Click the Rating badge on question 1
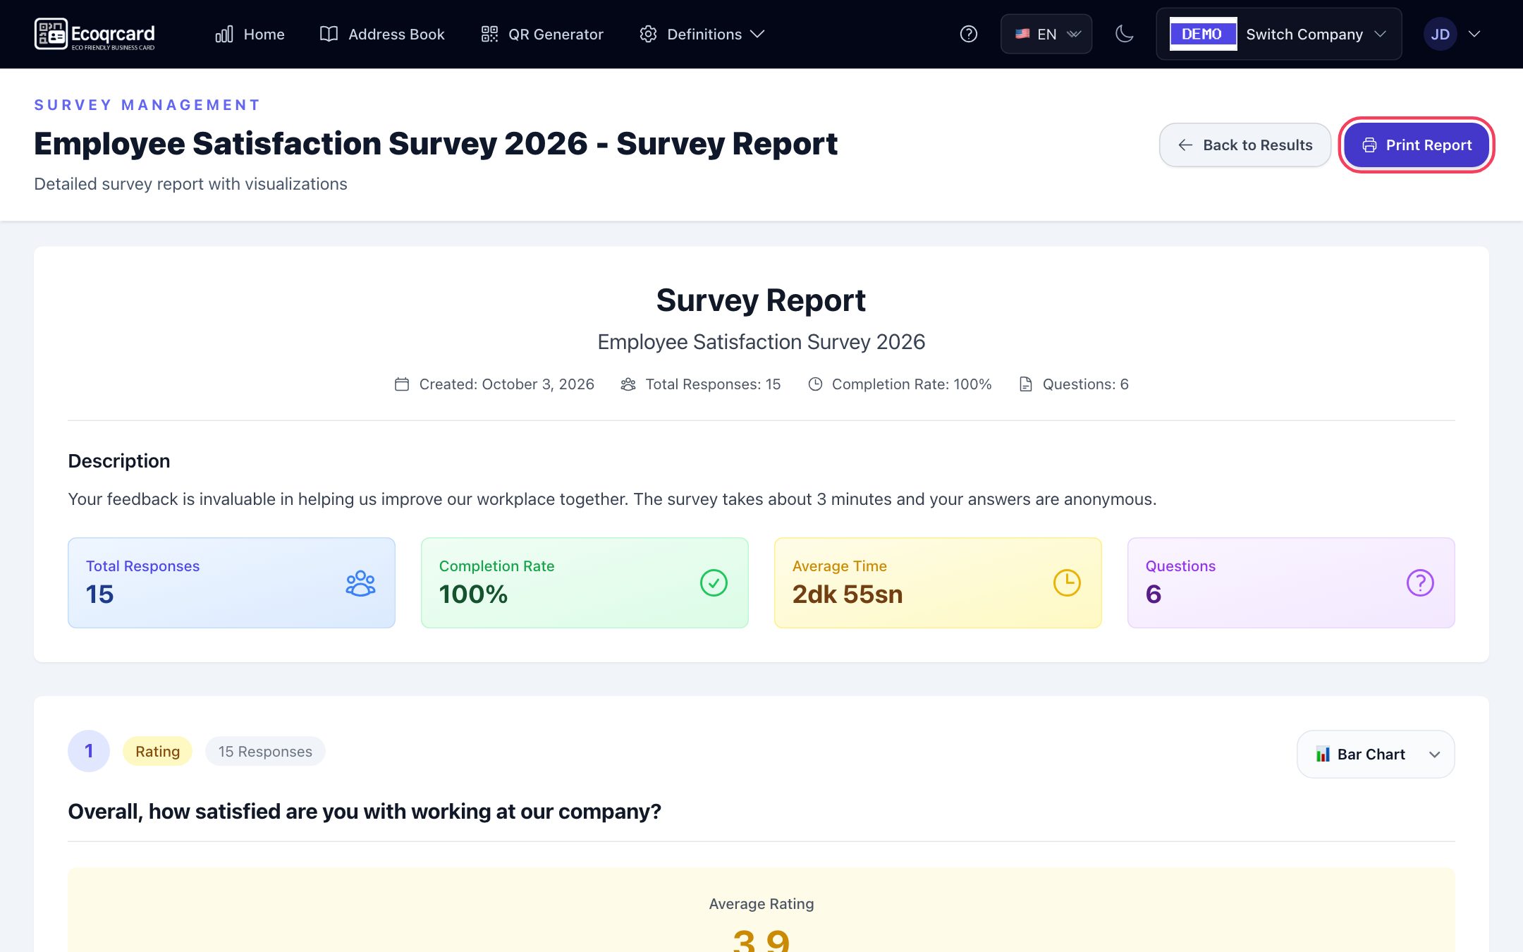Screen dimensions: 1523x952 (x=157, y=752)
